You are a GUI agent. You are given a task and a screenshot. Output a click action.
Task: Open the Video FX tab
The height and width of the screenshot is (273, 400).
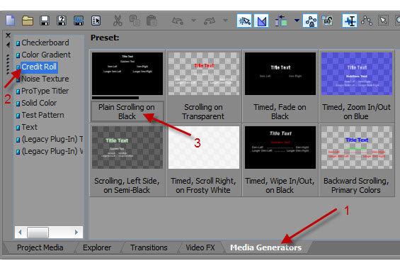pos(200,247)
